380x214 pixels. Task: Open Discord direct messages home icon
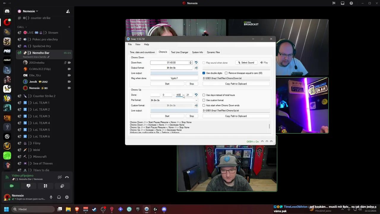(7, 11)
